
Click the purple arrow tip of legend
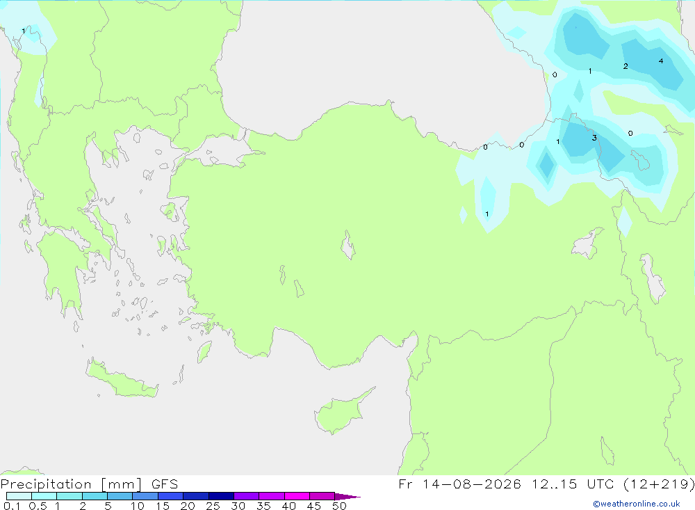coord(348,497)
